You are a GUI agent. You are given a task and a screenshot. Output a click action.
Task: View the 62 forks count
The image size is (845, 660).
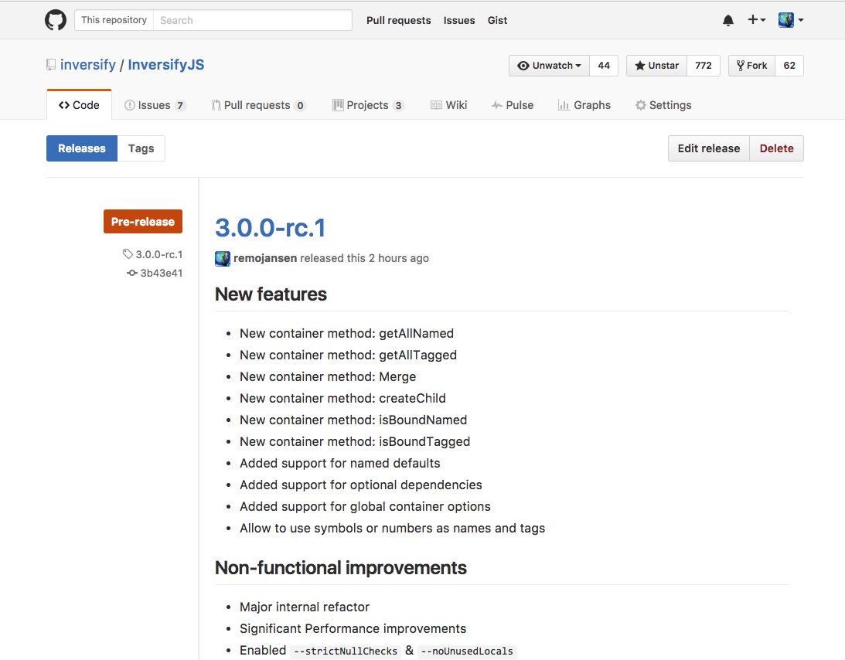coord(789,66)
